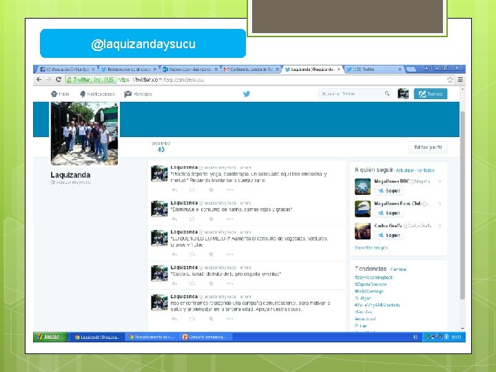This screenshot has height=372, width=496.
Task: Click the browser forward arrow
Action: [x=48, y=79]
